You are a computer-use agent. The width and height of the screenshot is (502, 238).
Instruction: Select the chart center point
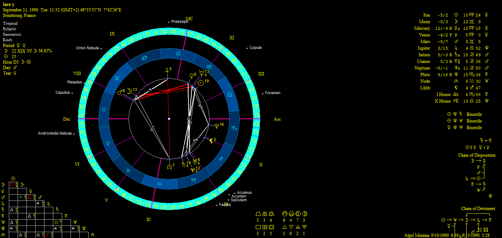(169, 119)
